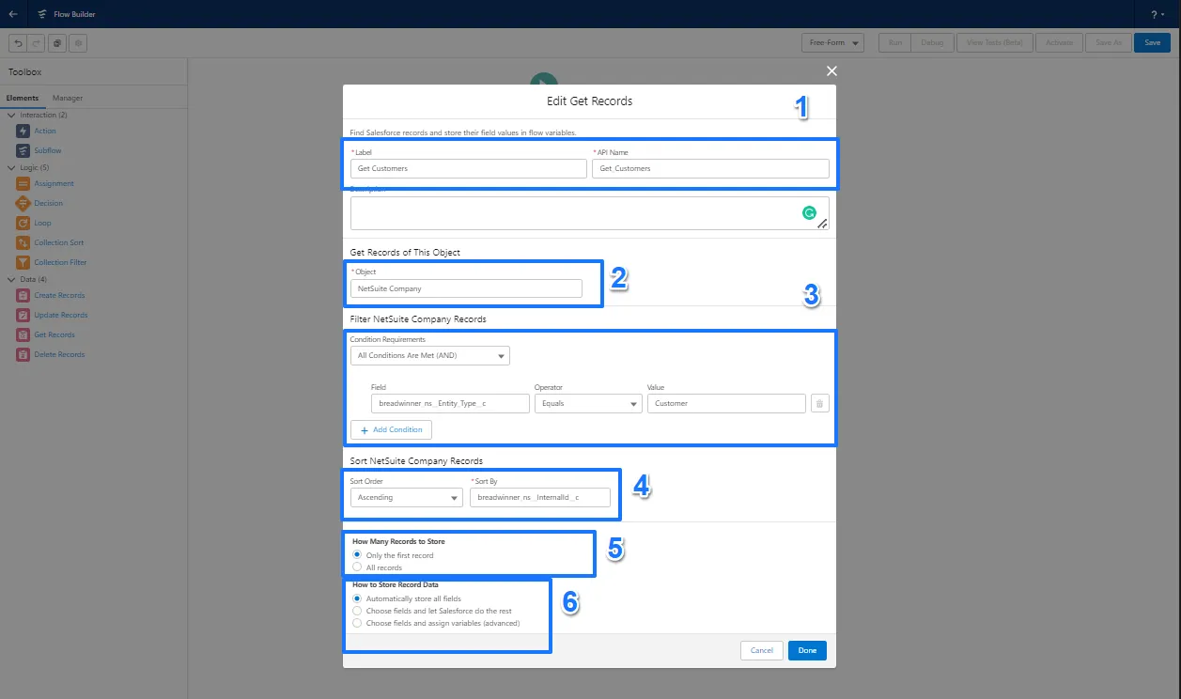This screenshot has height=699, width=1181.
Task: Select the Decision element icon
Action: pyautogui.click(x=23, y=203)
